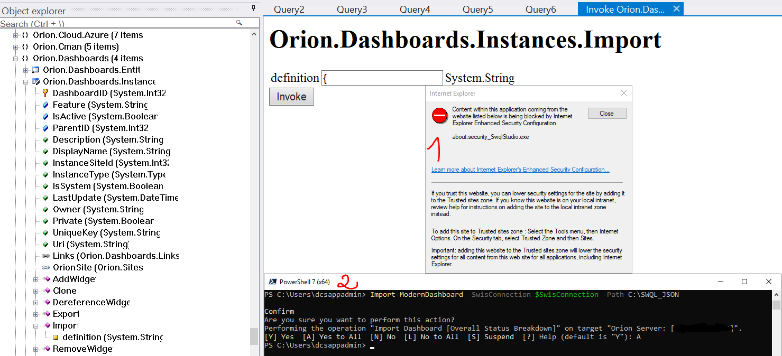Click the Orion.Dashboards.Entit entity table icon
This screenshot has width=782, height=356.
[x=35, y=70]
